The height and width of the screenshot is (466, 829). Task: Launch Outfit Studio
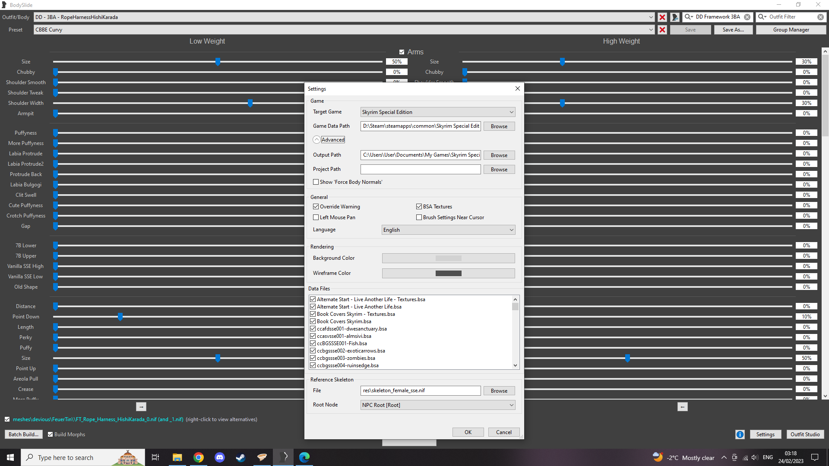point(805,435)
